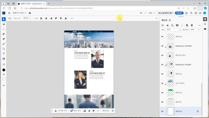Click the undo arrow in header
The width and height of the screenshot is (209, 118).
pos(141,13)
